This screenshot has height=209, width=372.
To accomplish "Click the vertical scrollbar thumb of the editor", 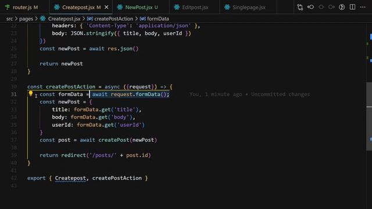I will click(x=369, y=116).
